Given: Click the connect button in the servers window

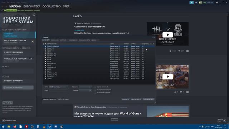Looking at the screenshot, I should pos(148,99).
